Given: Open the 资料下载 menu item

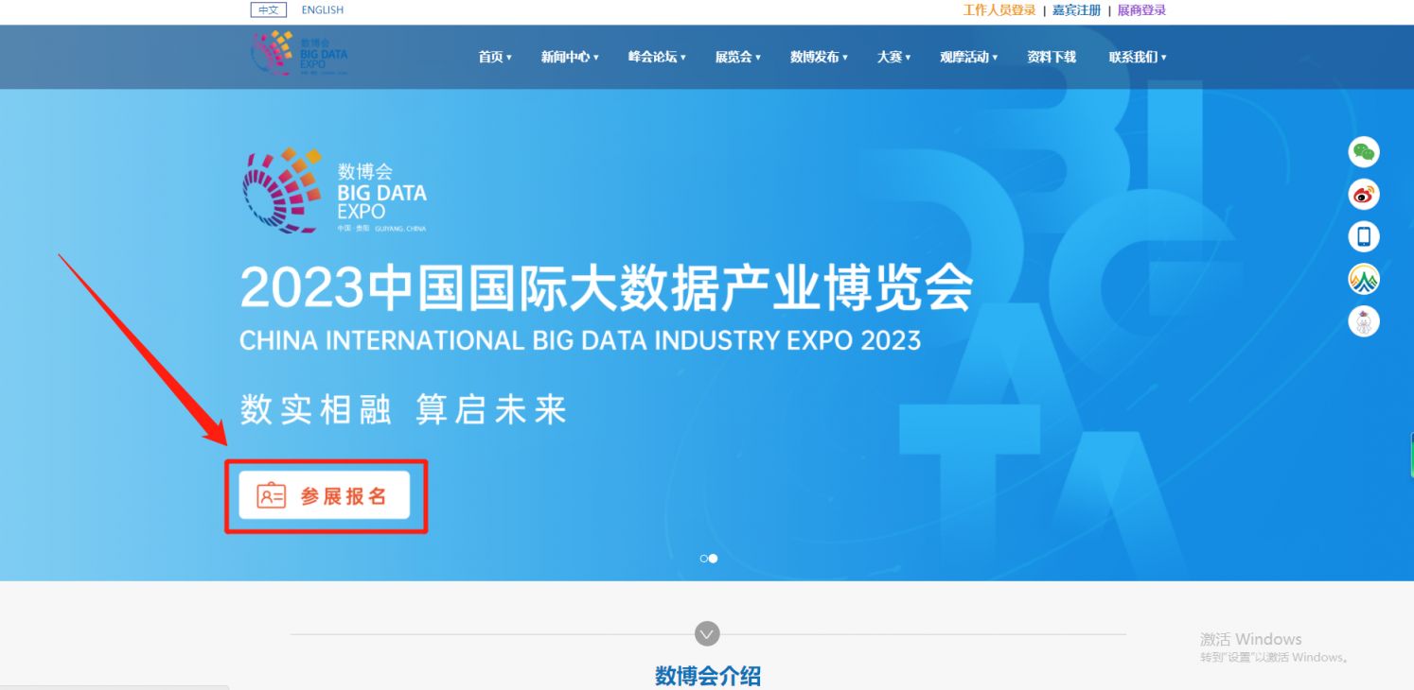Looking at the screenshot, I should point(1051,57).
